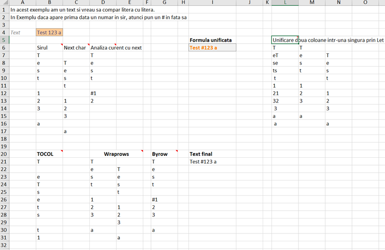
Task: Select the 'Unificare doua coloane' cell
Action: [285, 40]
